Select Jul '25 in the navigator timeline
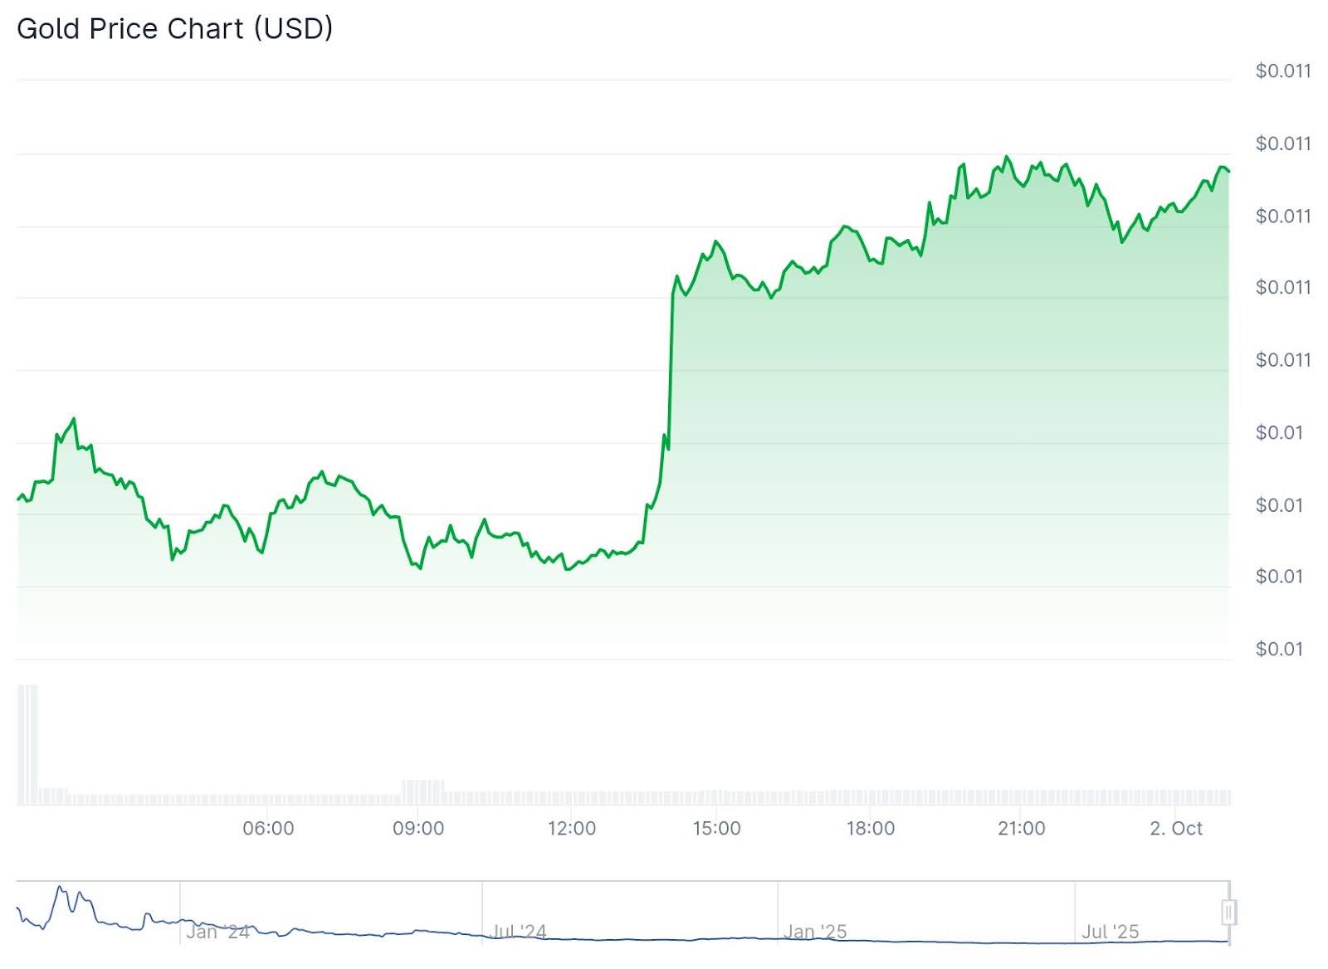The width and height of the screenshot is (1328, 969). (x=1111, y=932)
